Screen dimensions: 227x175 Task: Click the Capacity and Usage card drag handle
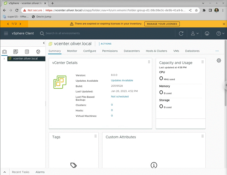coord(203,62)
